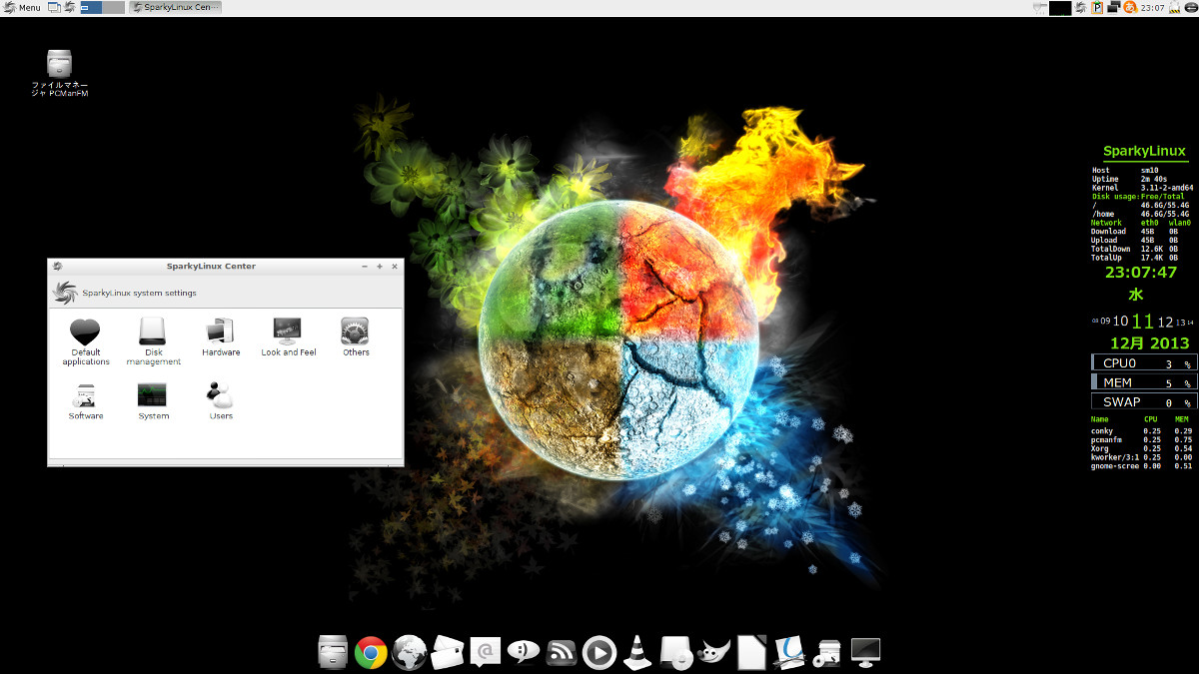1199x674 pixels.
Task: Launch Google Chrome from dock
Action: pyautogui.click(x=371, y=652)
